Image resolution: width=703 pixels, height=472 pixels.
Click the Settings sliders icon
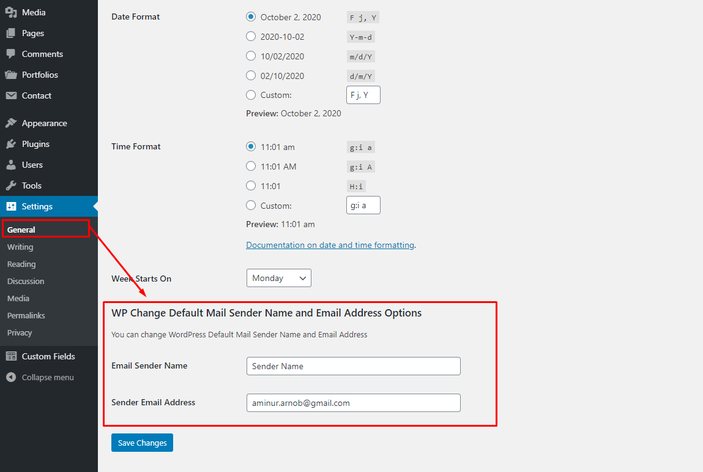click(11, 206)
